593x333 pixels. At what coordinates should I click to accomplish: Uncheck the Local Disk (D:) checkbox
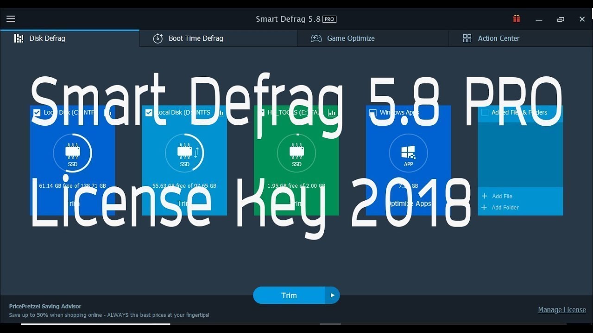149,112
